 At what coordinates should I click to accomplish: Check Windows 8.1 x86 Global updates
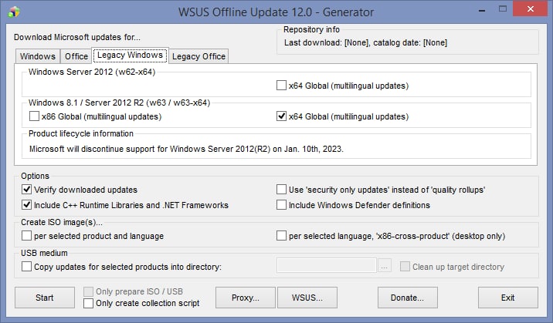click(x=35, y=117)
